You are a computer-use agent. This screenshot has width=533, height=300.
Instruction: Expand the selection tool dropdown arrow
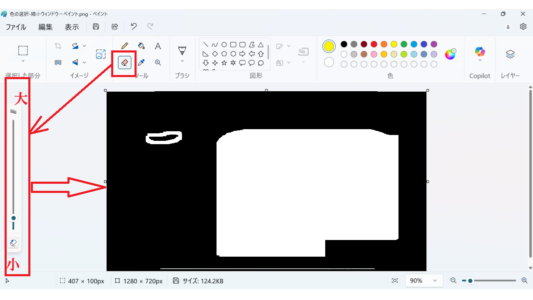(x=23, y=61)
